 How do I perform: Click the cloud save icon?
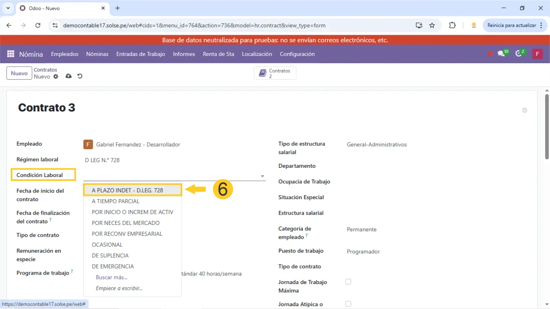pos(69,76)
